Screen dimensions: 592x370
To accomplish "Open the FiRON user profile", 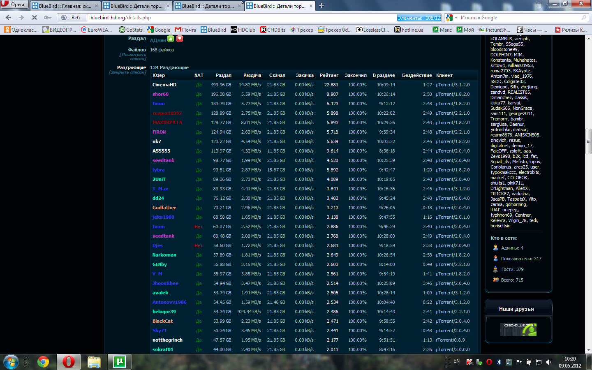I will 159,132.
